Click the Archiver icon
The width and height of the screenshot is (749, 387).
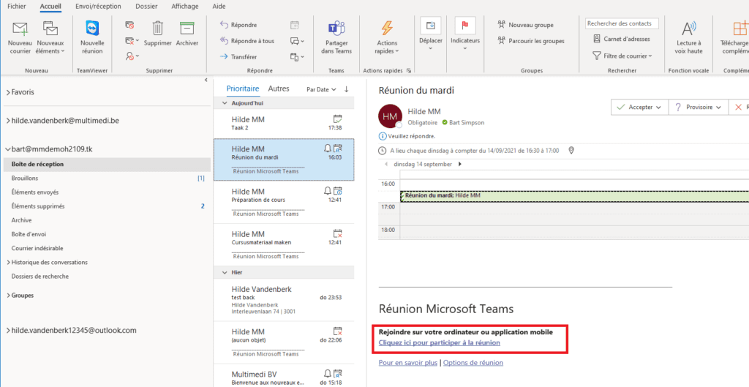187,29
